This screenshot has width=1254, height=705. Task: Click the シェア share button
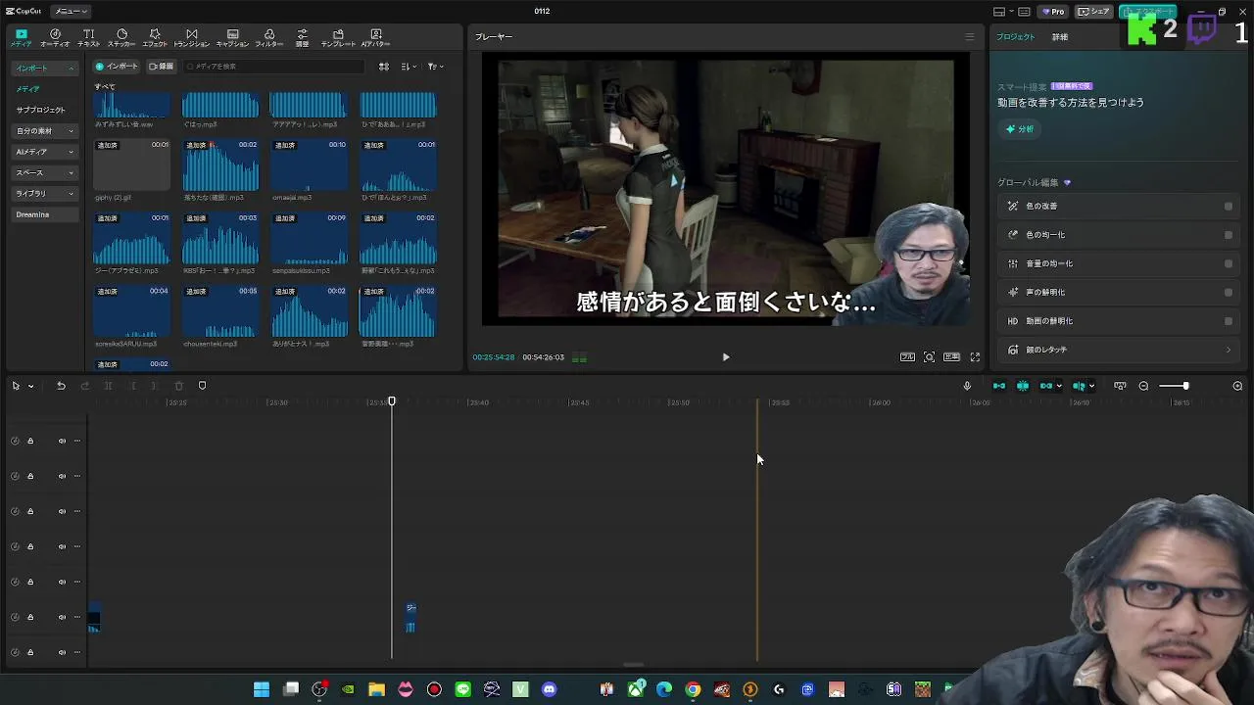pyautogui.click(x=1093, y=12)
